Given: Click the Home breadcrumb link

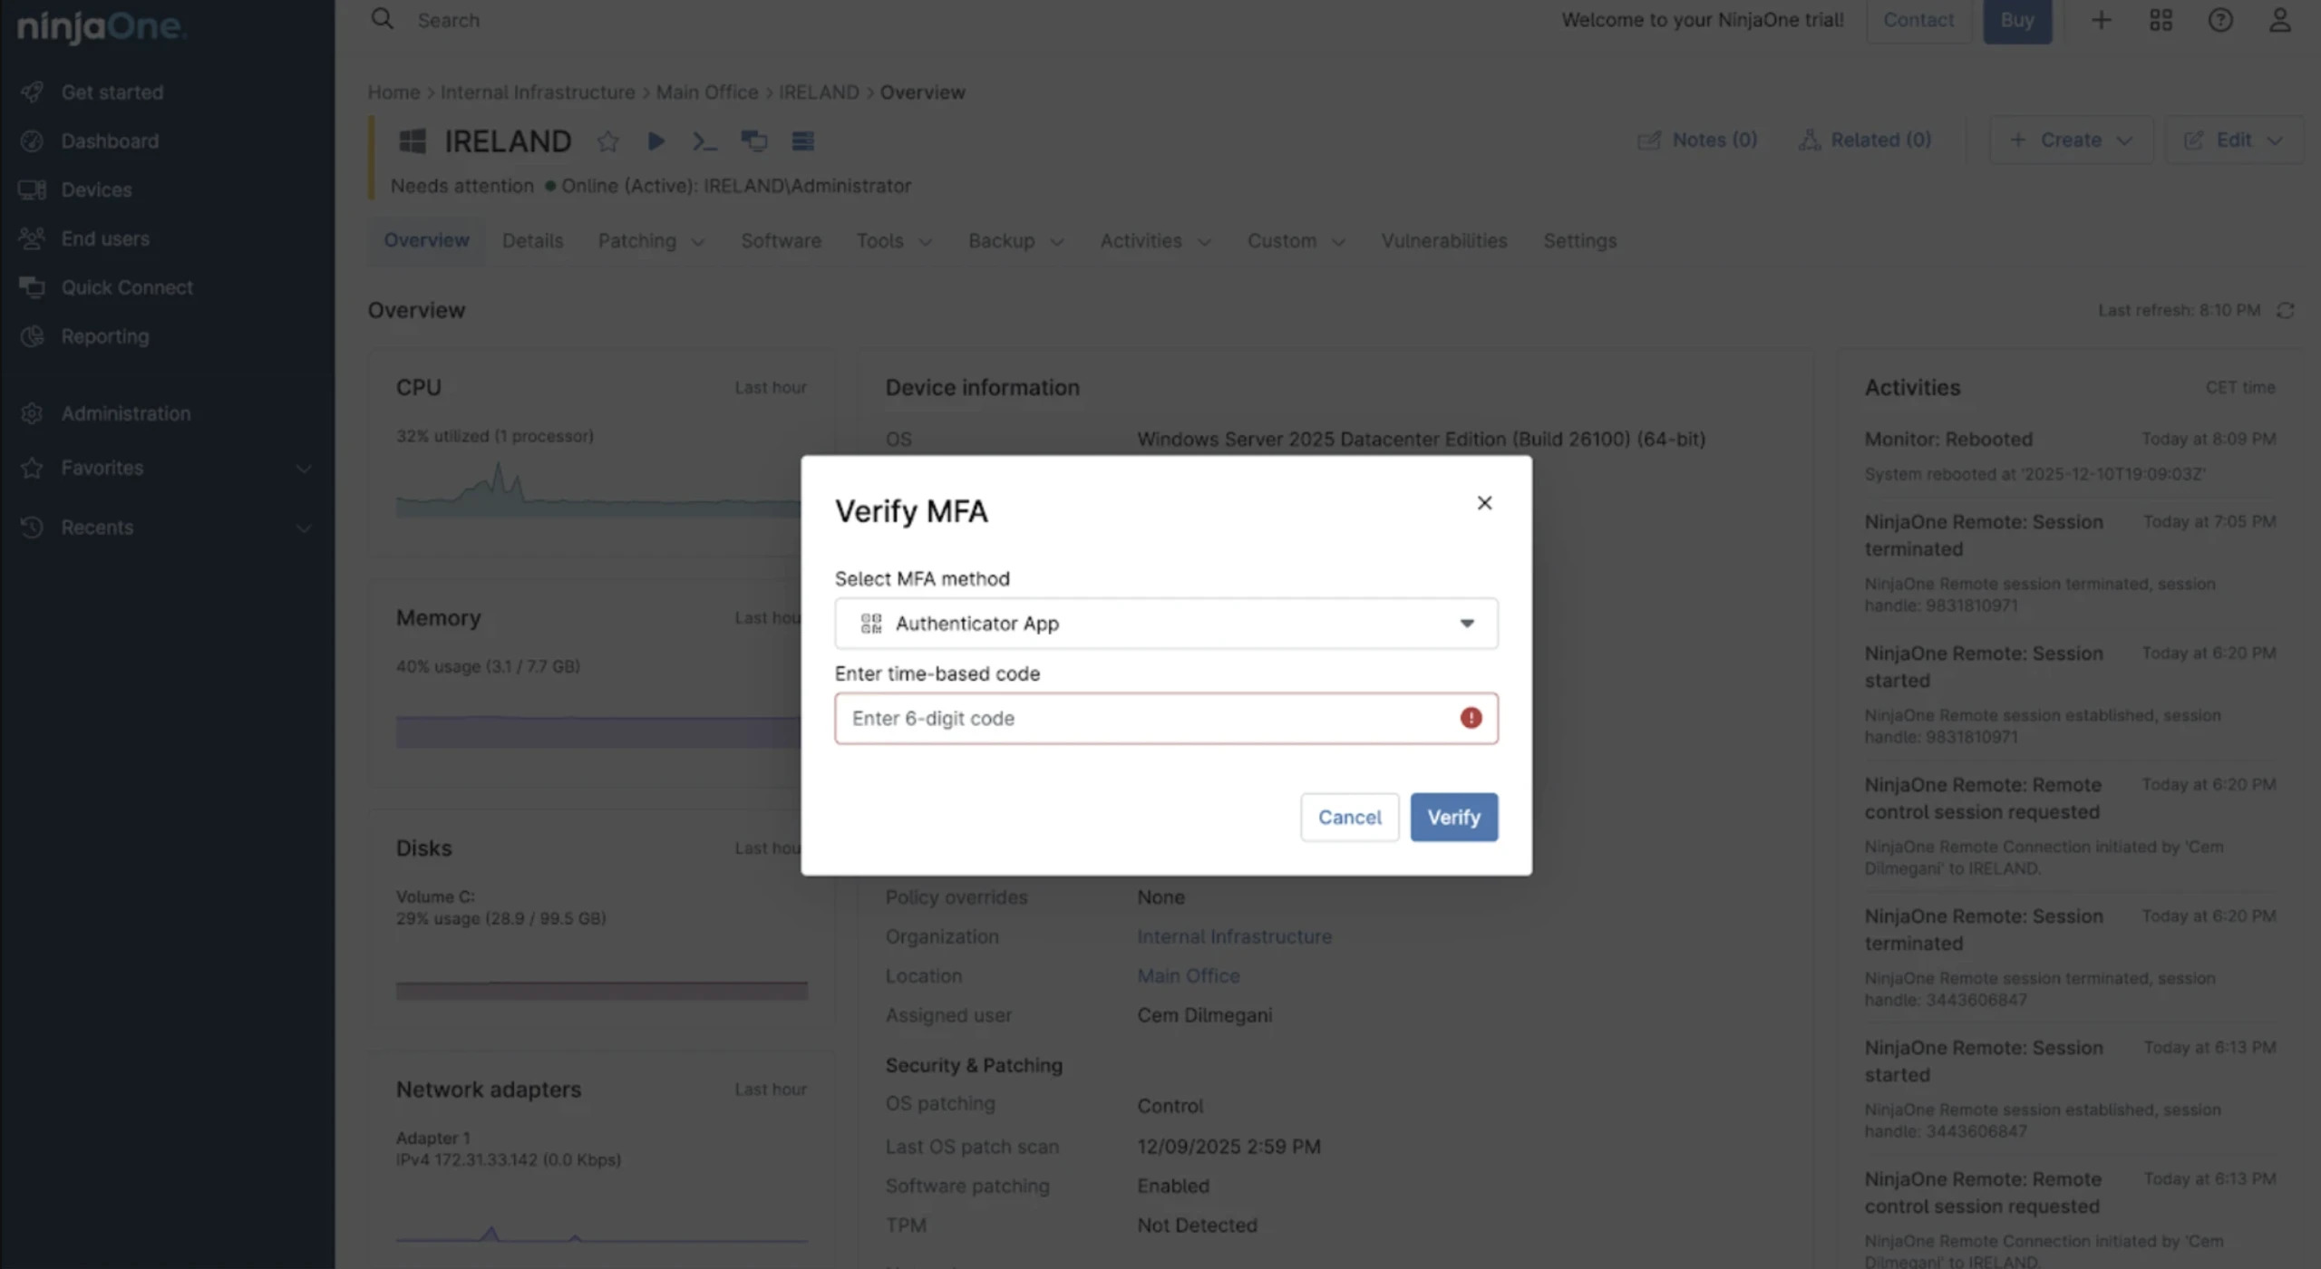Looking at the screenshot, I should (393, 92).
